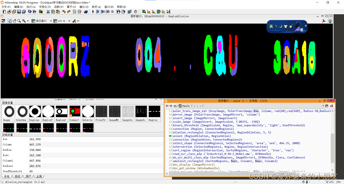Run the program with the Run arrow
Screen dimensions: 344x184
[93, 11]
